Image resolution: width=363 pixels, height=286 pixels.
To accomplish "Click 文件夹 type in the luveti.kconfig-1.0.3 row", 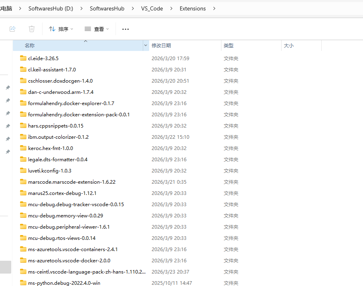I will point(231,170).
